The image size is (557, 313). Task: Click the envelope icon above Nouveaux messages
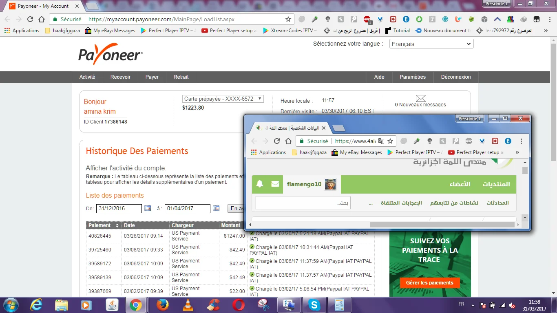tap(420, 98)
